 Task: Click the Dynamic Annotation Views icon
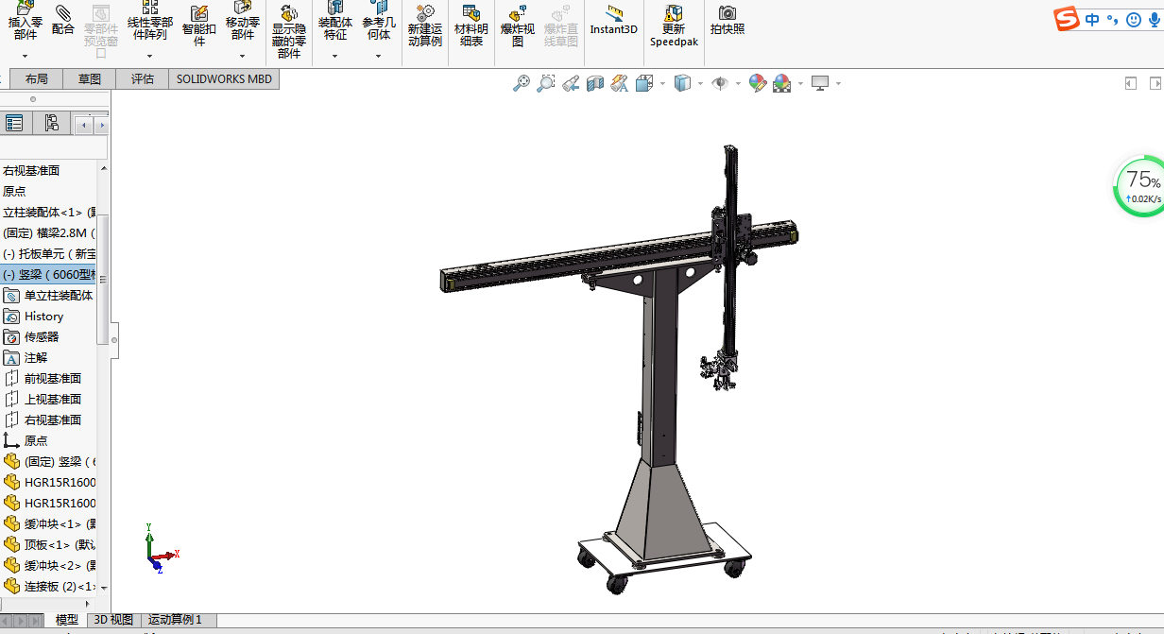620,83
